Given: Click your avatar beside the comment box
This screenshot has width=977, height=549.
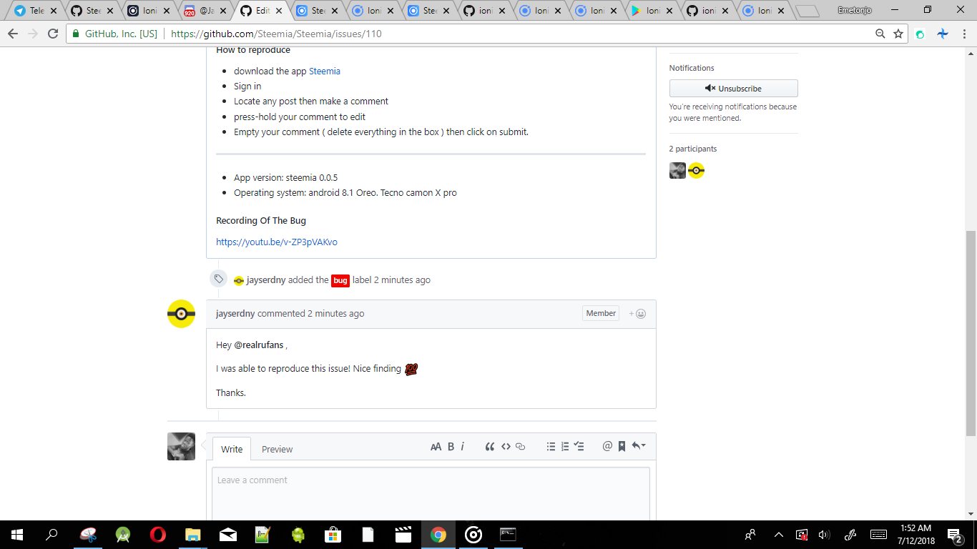Looking at the screenshot, I should click(182, 446).
